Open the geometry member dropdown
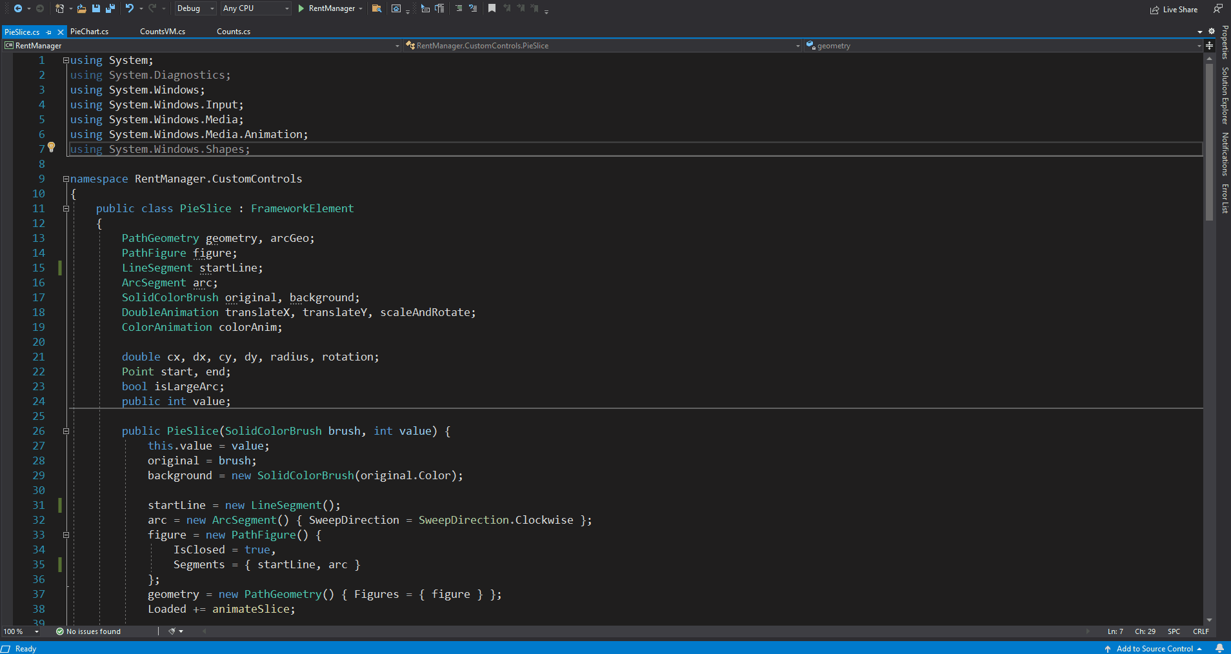Screen dimensions: 1231x654 [1003, 46]
